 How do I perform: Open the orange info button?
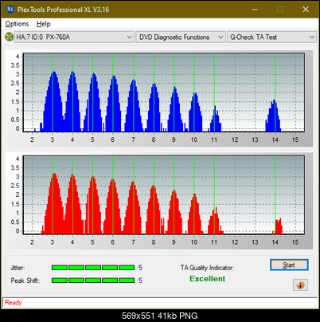tap(300, 285)
